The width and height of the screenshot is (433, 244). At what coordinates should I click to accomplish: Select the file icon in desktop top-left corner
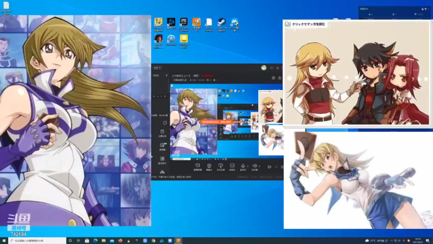pos(6,8)
